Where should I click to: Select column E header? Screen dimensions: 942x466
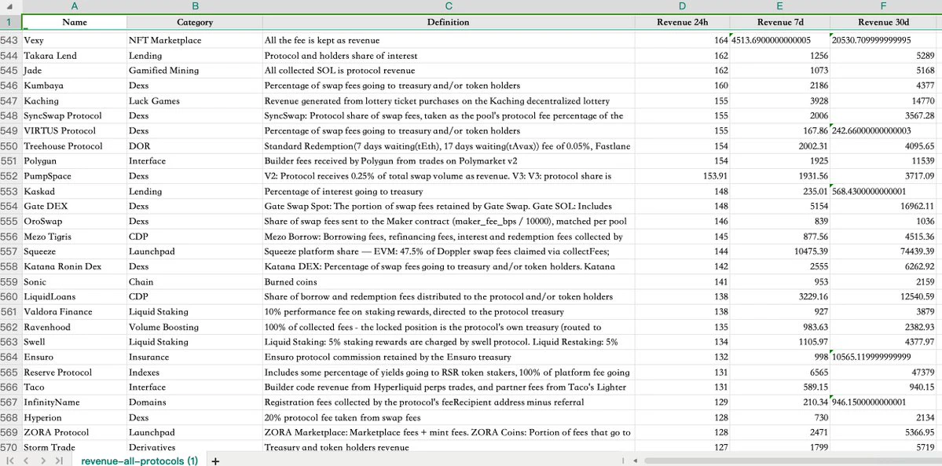tap(779, 6)
